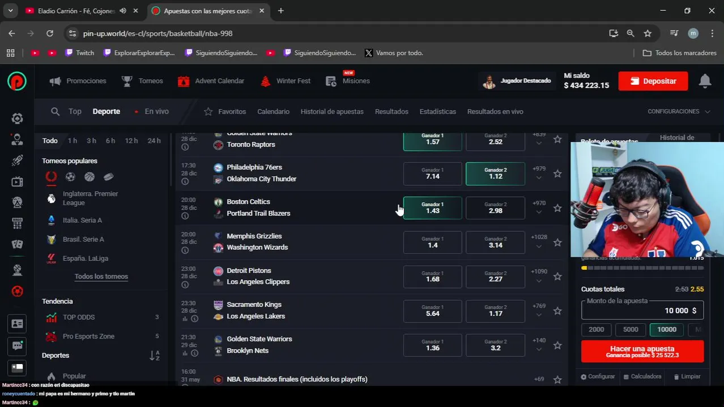Sort the sports list alphabetically
724x407 pixels.
coord(155,356)
